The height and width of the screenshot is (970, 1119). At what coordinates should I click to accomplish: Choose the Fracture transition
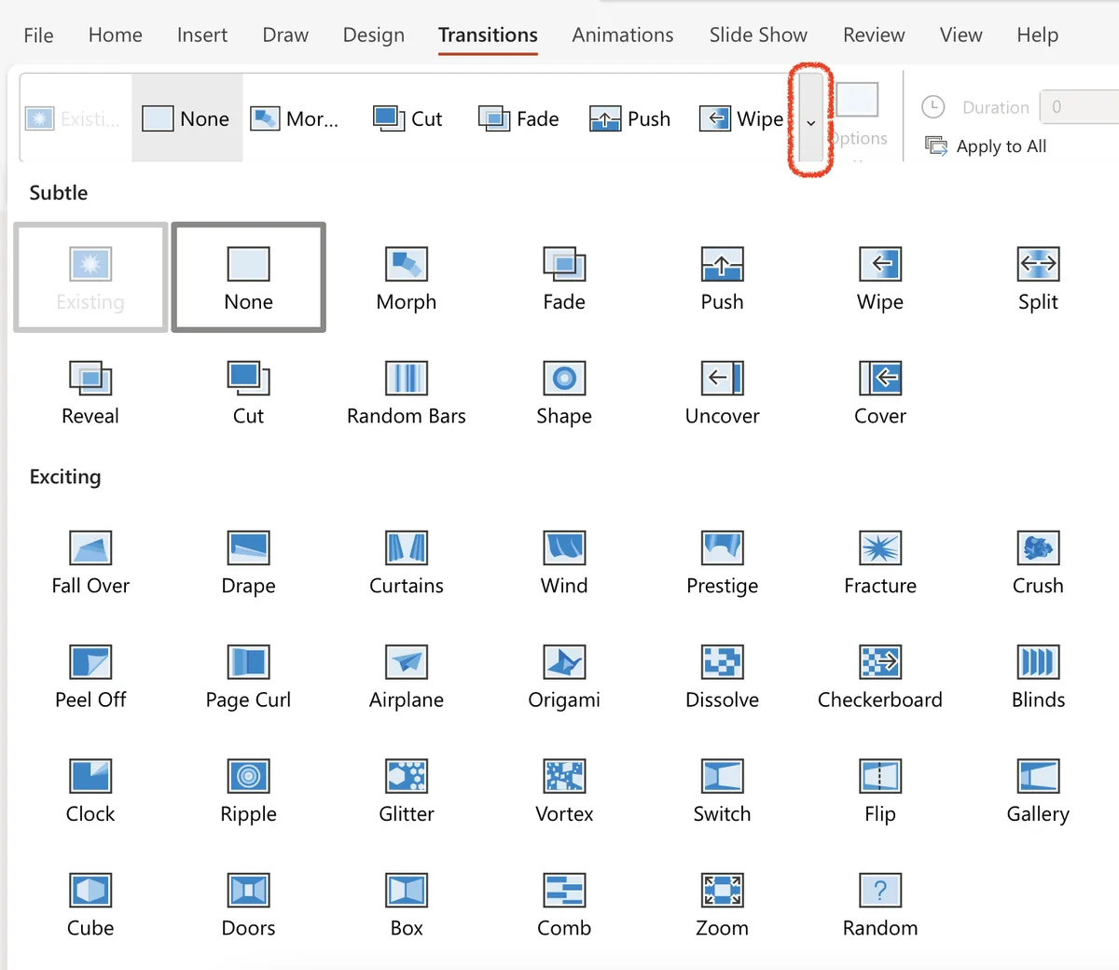[880, 562]
